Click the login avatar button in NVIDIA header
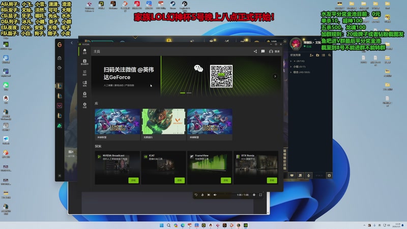Screen dimensions: 407x229 pyautogui.click(x=274, y=51)
